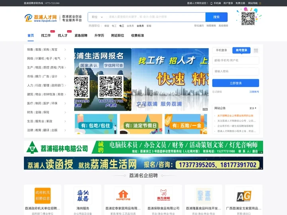Image resolution: width=287 pixels, height=215 pixels.
Task: Open the 职位 search type dropdown
Action: pyautogui.click(x=97, y=17)
